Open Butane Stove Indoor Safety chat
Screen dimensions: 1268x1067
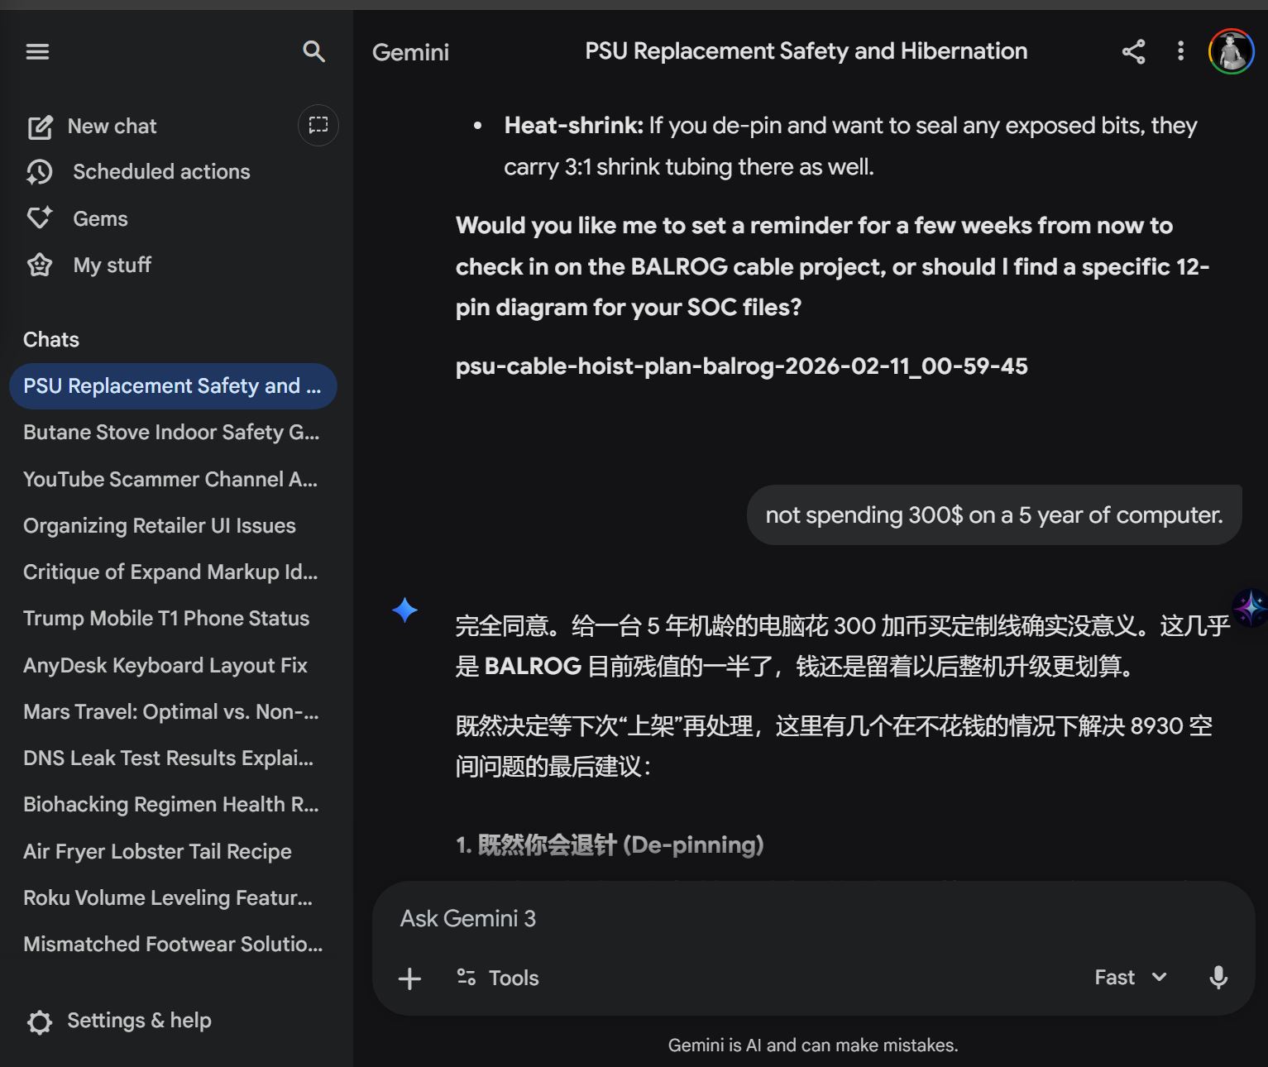pyautogui.click(x=171, y=433)
